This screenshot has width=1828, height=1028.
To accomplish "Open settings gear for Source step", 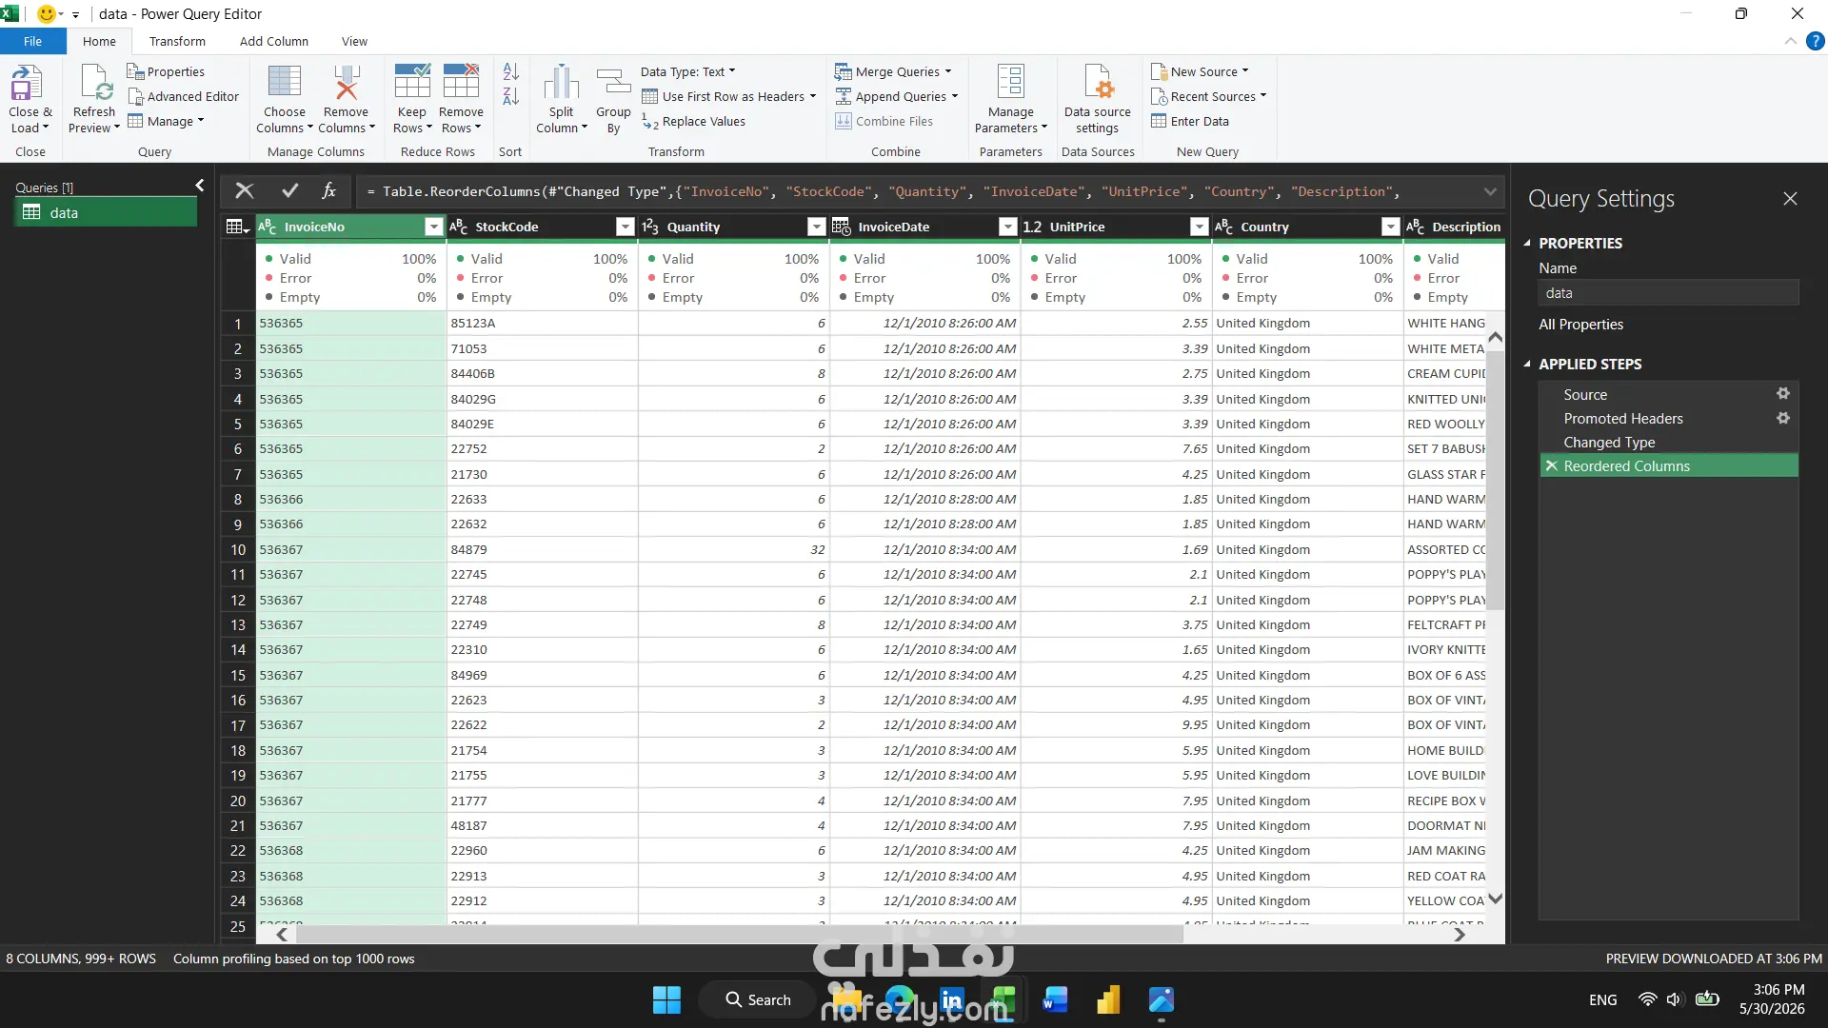I will [x=1783, y=394].
